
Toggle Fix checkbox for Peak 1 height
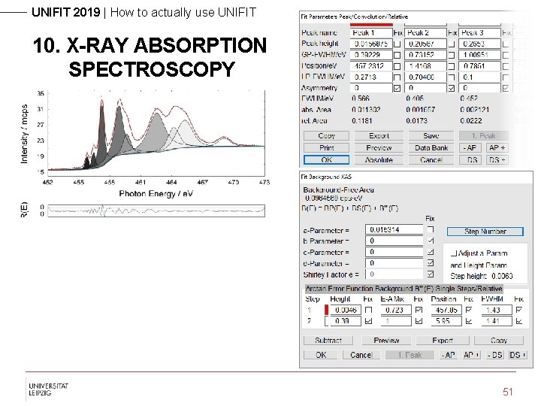point(397,44)
